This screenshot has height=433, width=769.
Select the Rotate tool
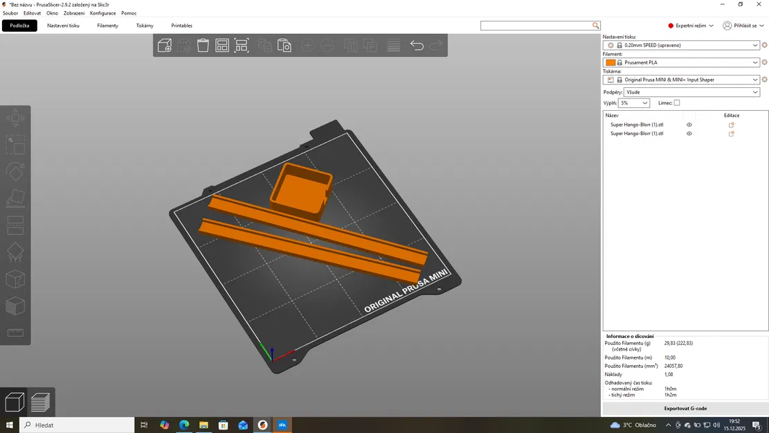15,171
